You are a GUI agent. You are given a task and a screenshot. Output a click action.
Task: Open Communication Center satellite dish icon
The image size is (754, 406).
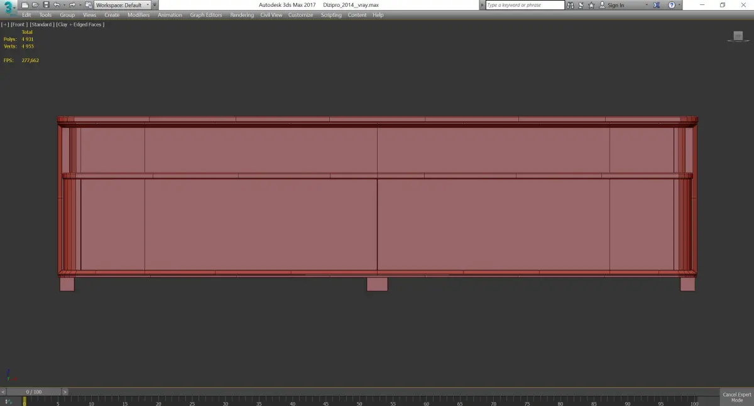tap(581, 5)
